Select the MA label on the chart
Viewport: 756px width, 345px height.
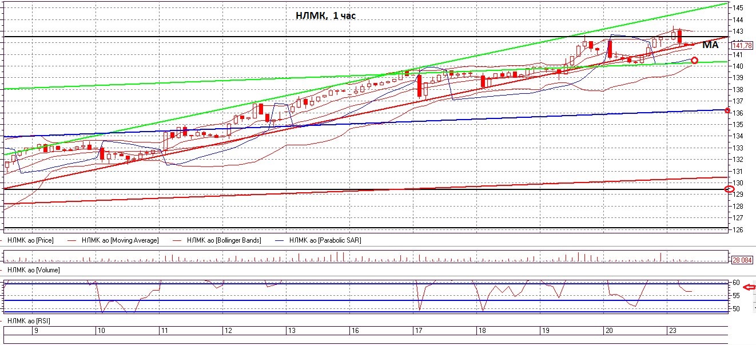(710, 45)
